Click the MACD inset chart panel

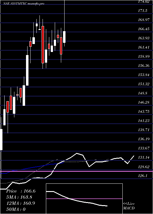(x=84, y=199)
